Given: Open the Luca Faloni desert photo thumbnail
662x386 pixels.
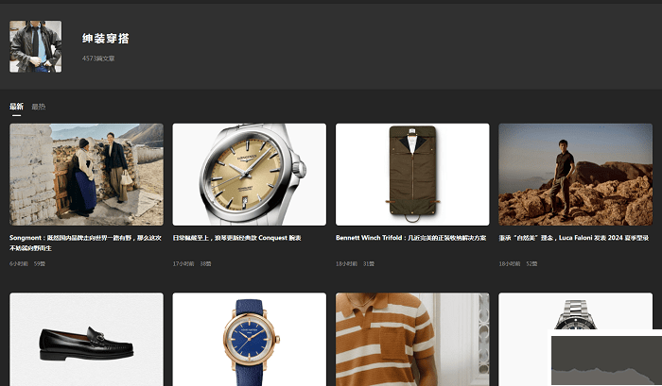Looking at the screenshot, I should 575,174.
